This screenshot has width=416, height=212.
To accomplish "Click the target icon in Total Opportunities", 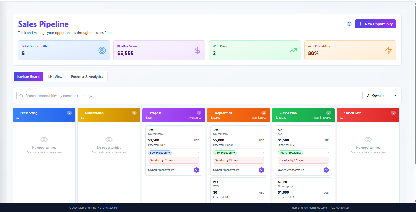I will (x=102, y=50).
